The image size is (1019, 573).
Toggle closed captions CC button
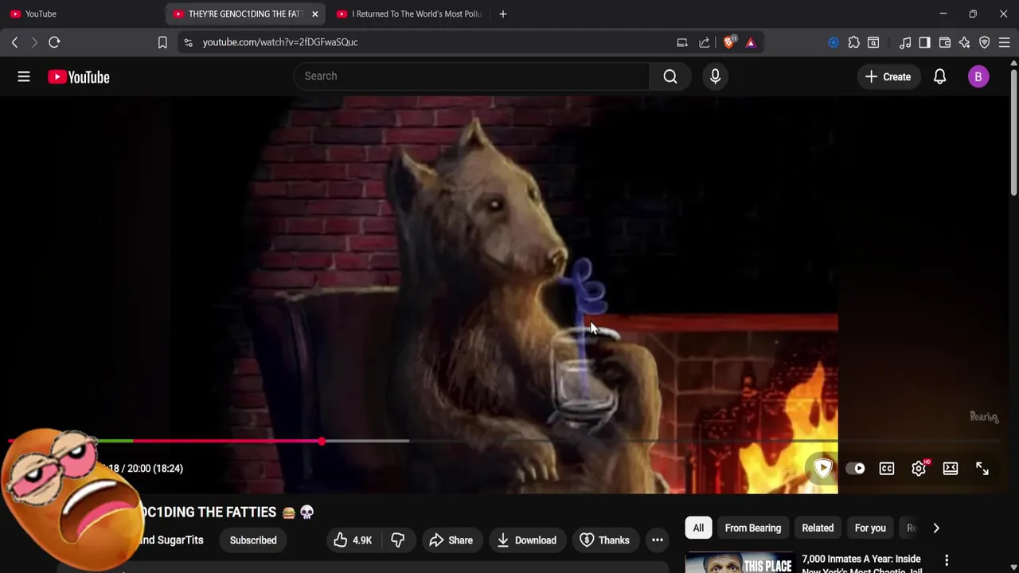click(x=887, y=469)
